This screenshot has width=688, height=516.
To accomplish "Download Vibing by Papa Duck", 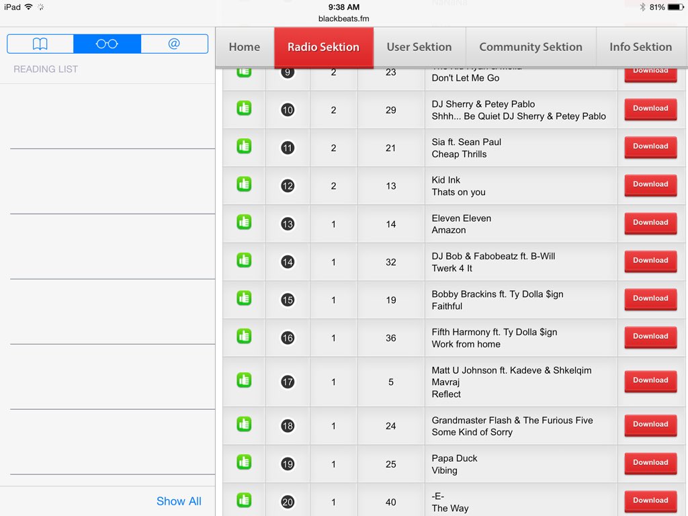I will click(650, 462).
